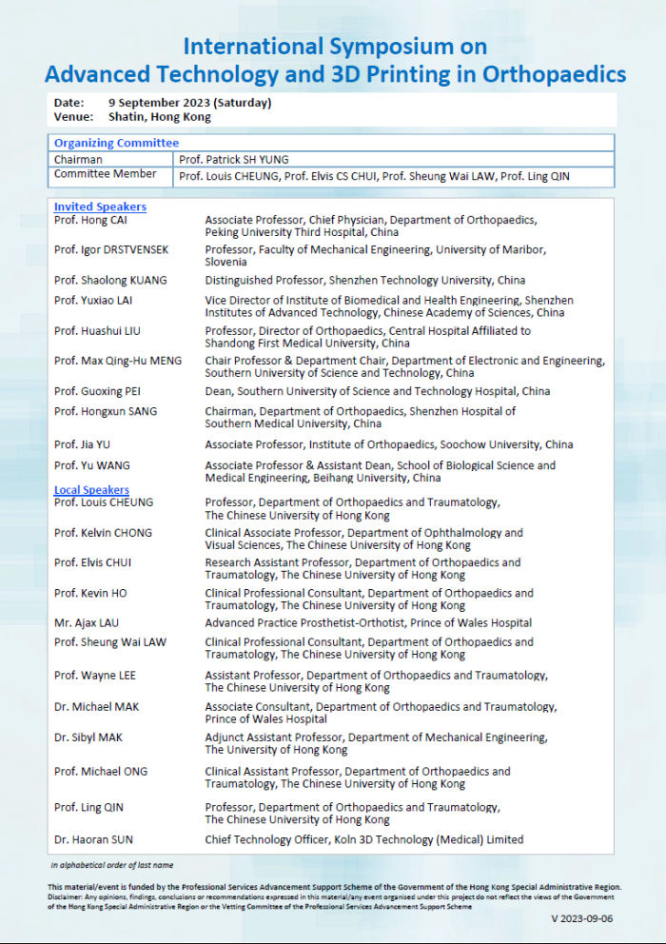Screen dimensions: 666x944
Task: Click speaker name 'Dr. Sibyl MAK'
Action: (88, 738)
